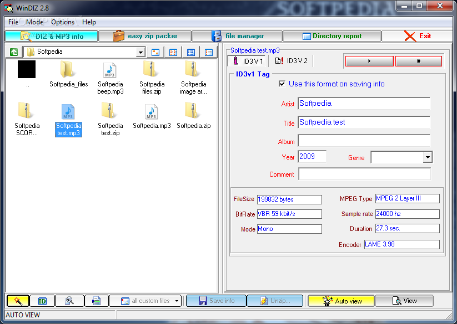Image resolution: width=457 pixels, height=324 pixels.
Task: Select Softpedia files.zip archive
Action: coord(152,78)
